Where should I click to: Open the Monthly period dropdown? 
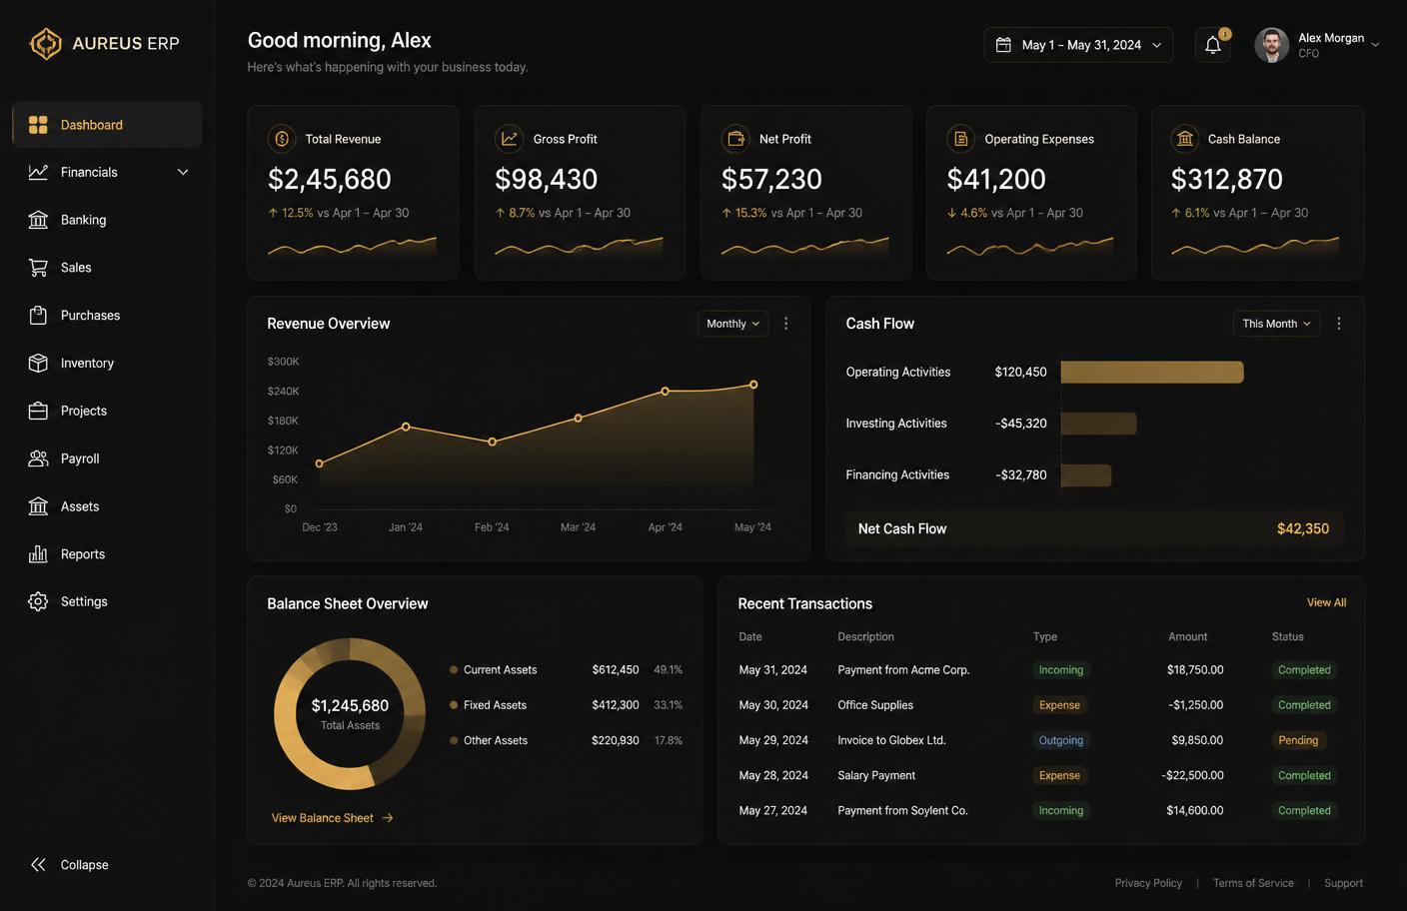[732, 324]
